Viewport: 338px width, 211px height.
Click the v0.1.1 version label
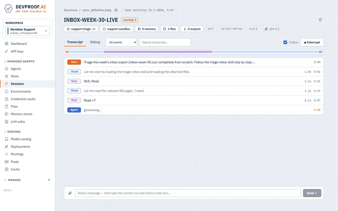(8, 190)
